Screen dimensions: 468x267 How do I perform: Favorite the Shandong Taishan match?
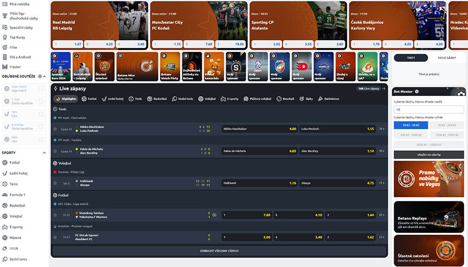pos(55,215)
